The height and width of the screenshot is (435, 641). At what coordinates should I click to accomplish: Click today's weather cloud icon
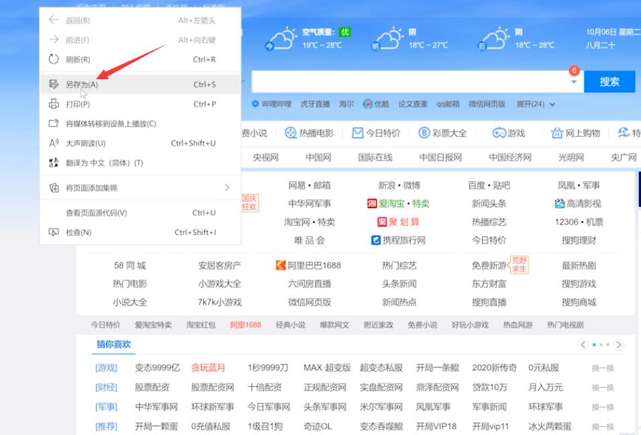pos(281,38)
